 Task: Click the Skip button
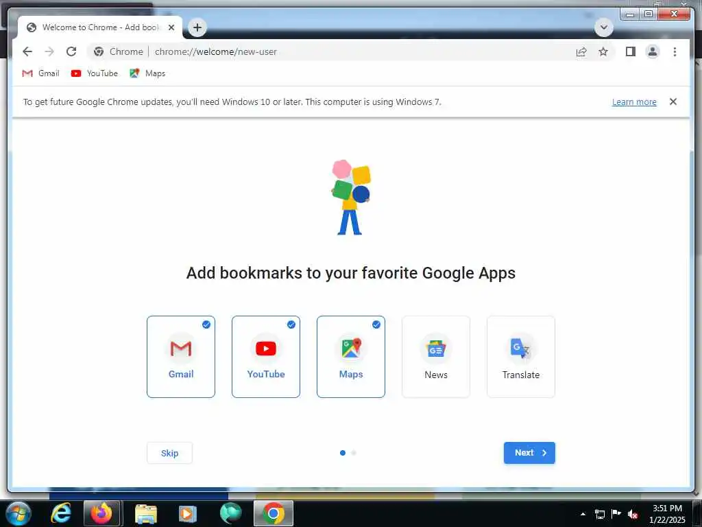pos(170,453)
